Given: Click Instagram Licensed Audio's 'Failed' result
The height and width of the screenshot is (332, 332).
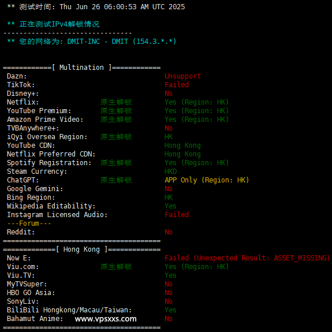Looking at the screenshot, I should tap(177, 215).
